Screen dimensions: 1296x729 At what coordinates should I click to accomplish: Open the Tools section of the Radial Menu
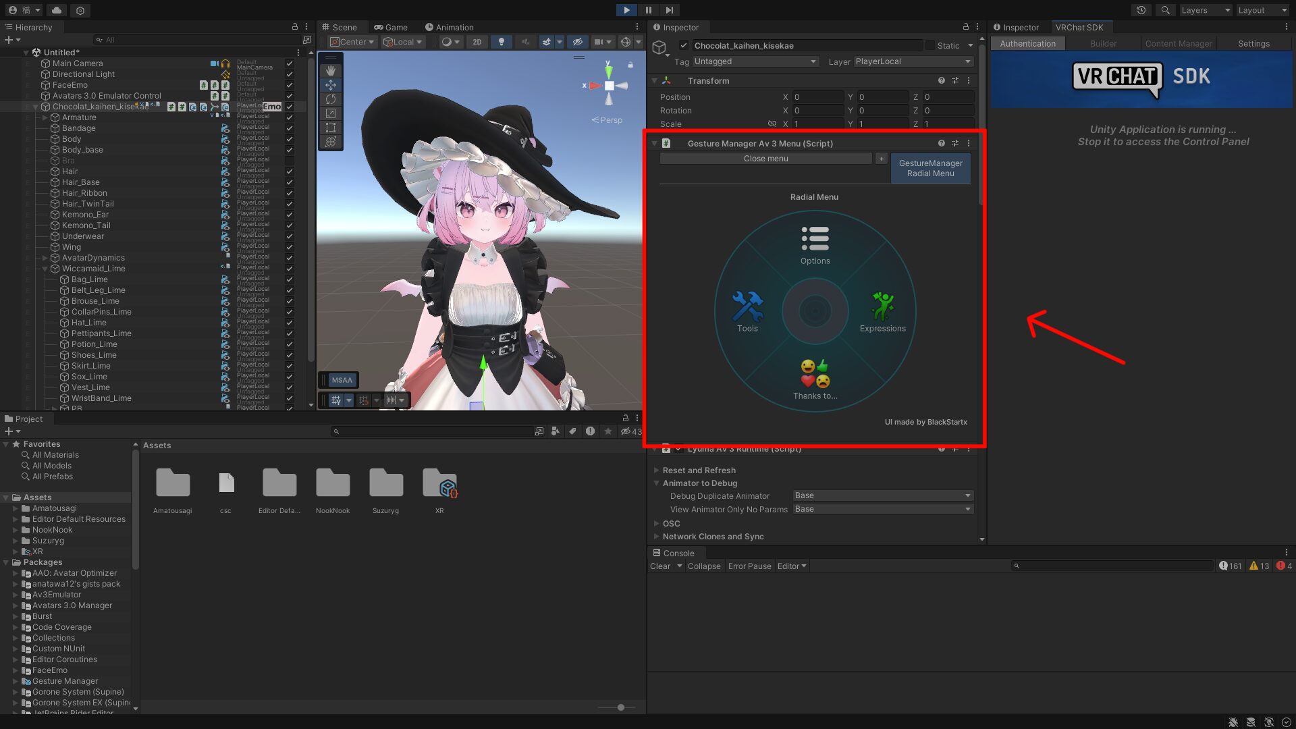(747, 310)
